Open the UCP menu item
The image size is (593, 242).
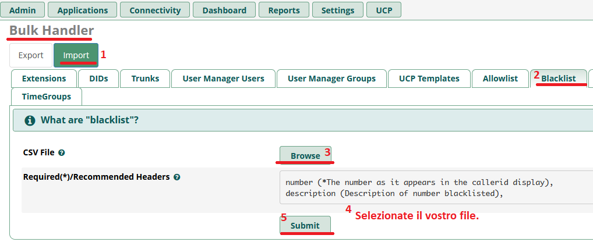tap(384, 10)
